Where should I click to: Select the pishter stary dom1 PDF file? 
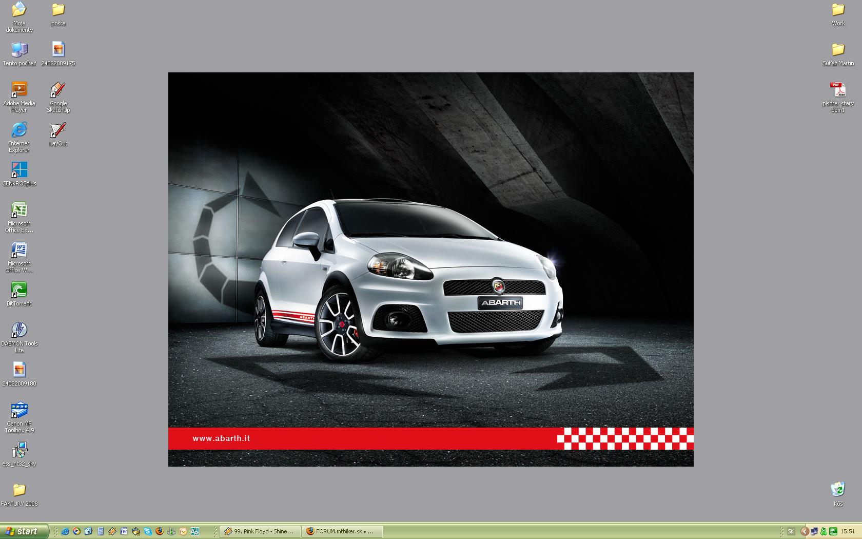[838, 91]
